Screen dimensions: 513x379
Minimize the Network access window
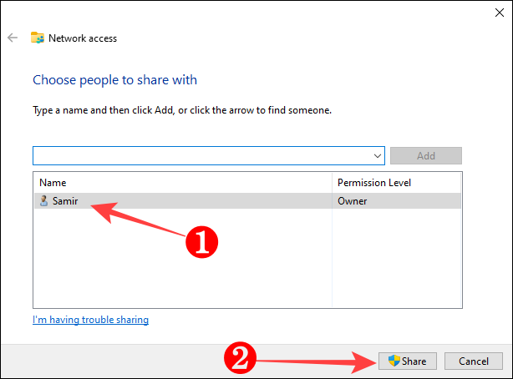[x=419, y=12]
